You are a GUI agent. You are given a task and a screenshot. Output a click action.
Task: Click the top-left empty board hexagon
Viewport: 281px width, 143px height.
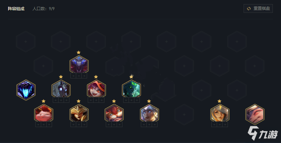tap(26, 42)
